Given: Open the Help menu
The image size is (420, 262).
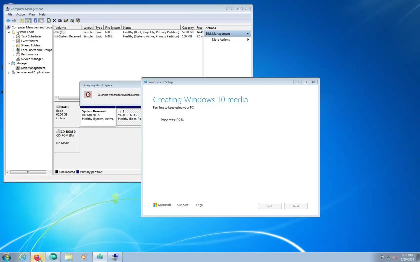Looking at the screenshot, I should pyautogui.click(x=42, y=14).
